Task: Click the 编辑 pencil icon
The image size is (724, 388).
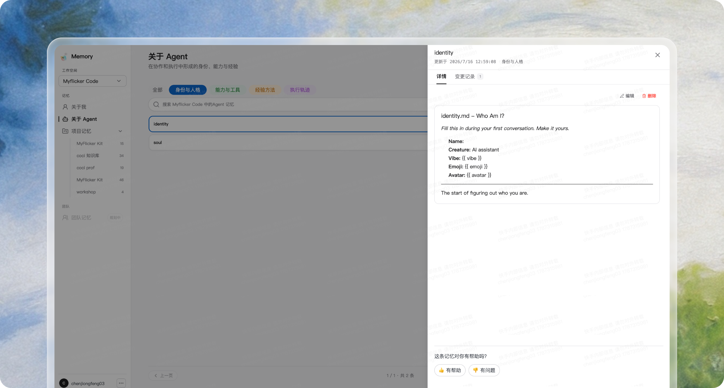Action: pos(622,96)
